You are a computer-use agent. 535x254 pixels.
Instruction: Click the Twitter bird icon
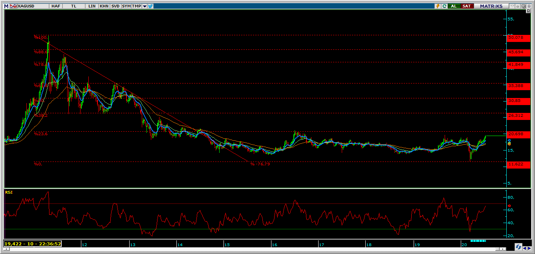pos(150,6)
